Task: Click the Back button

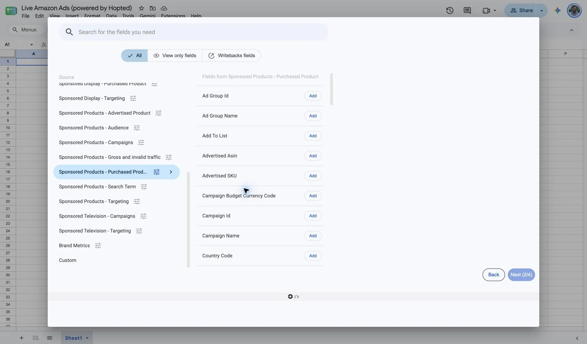Action: (494, 275)
